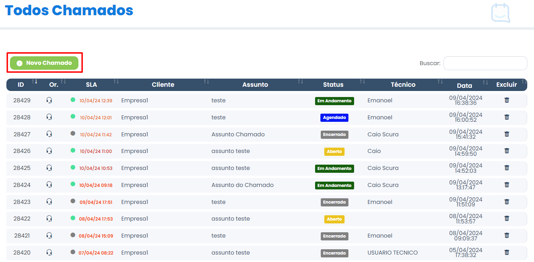Click headset origin icon for ticket 28426

49,151
